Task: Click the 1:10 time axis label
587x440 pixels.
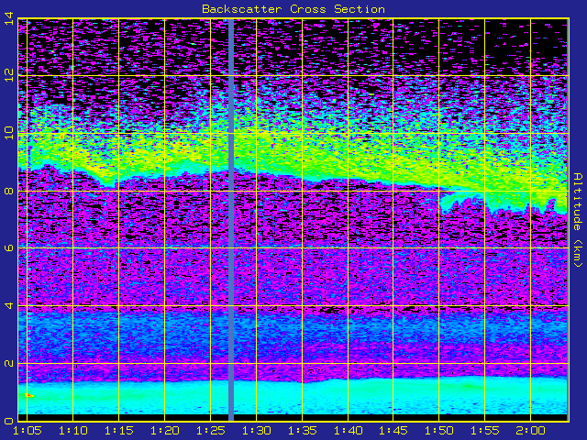Action: coord(73,431)
